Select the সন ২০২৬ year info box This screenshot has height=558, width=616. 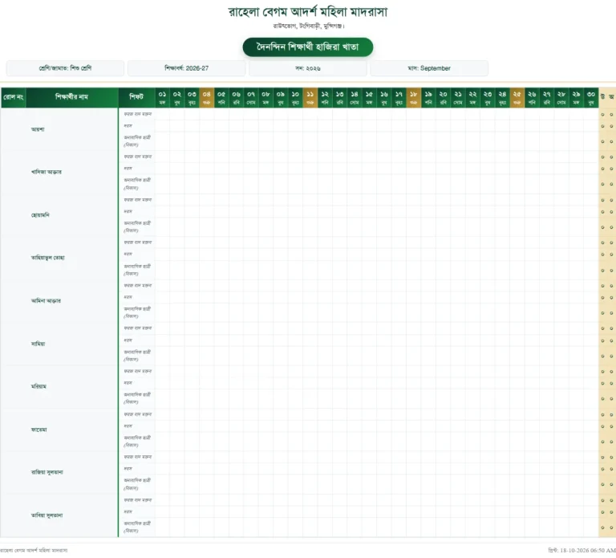[308, 68]
